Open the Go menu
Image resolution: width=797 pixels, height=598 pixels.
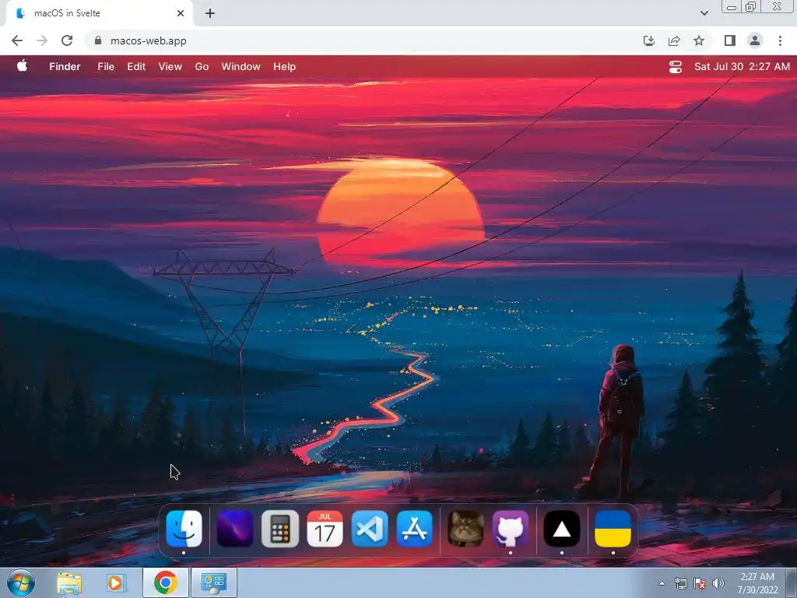tap(202, 67)
